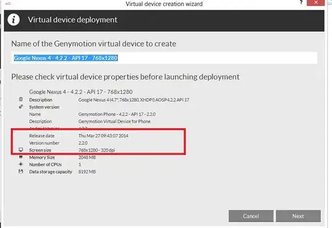
Task: Click the virtual device name input field
Action: pyautogui.click(x=164, y=58)
